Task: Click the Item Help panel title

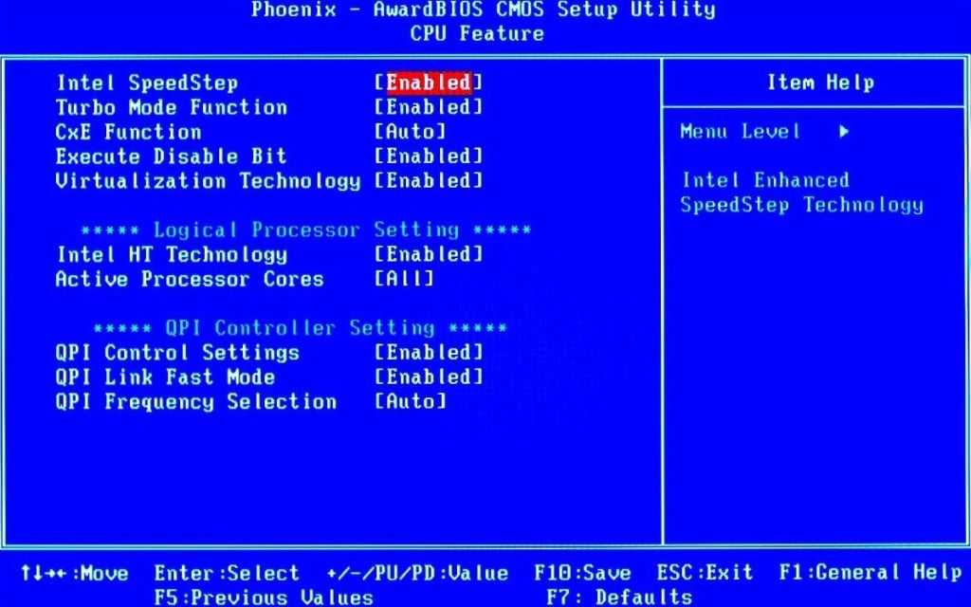Action: (820, 83)
